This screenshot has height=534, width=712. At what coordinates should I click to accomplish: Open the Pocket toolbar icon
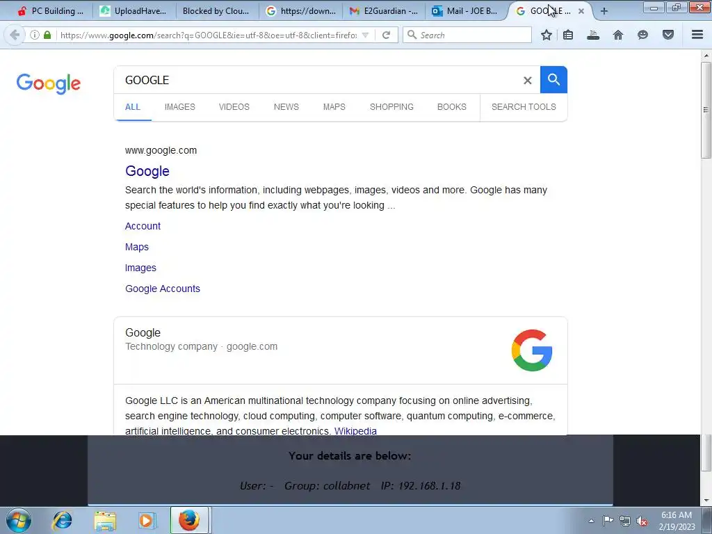(x=668, y=35)
